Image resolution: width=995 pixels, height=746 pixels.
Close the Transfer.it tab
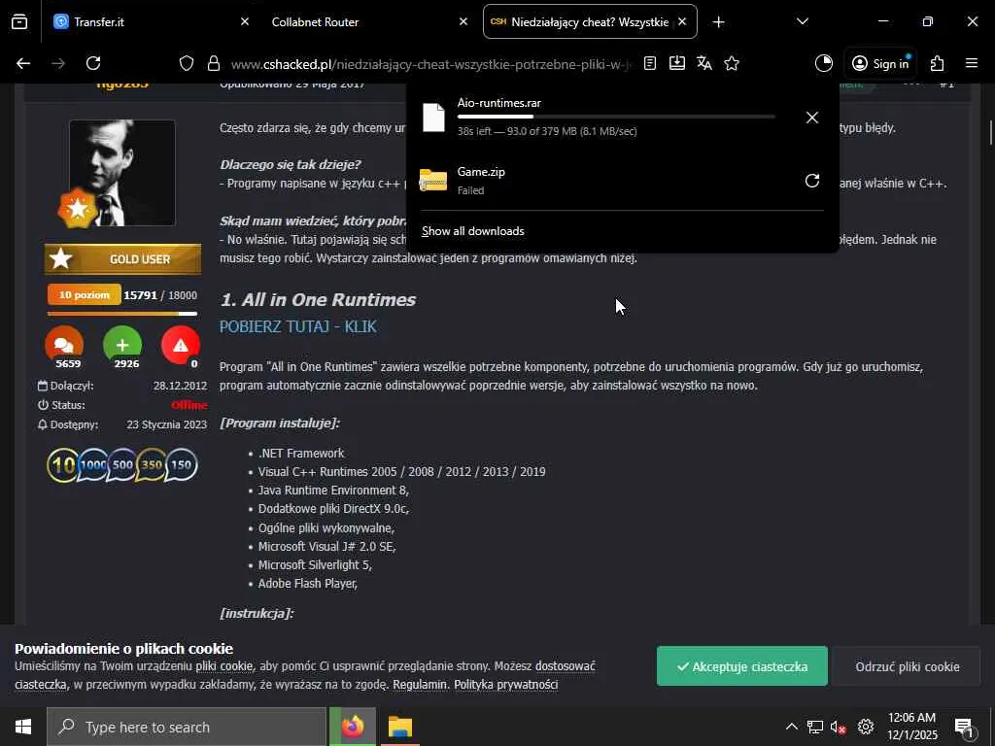245,21
